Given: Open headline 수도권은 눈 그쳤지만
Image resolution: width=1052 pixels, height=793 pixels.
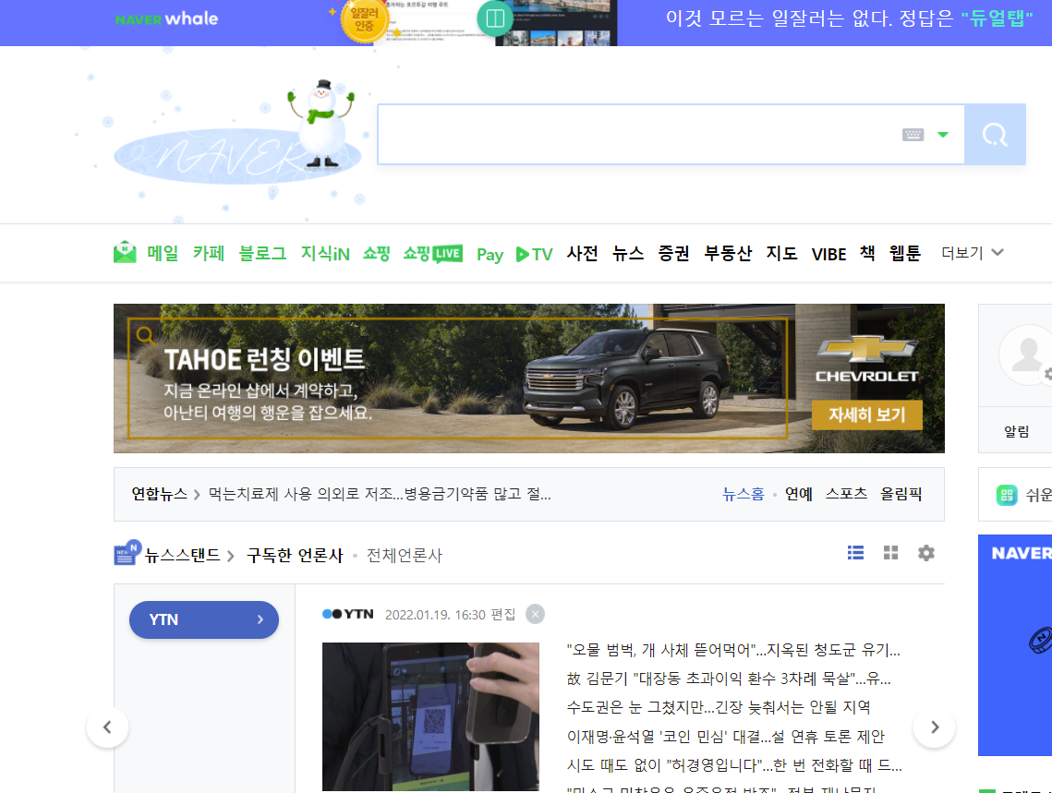Looking at the screenshot, I should (719, 707).
